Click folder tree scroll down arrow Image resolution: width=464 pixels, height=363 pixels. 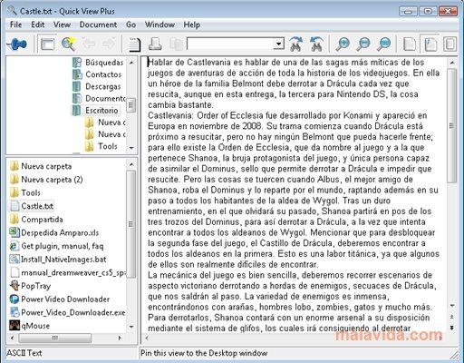point(131,148)
